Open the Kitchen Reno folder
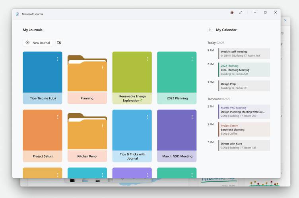The height and width of the screenshot is (198, 299). pyautogui.click(x=87, y=137)
